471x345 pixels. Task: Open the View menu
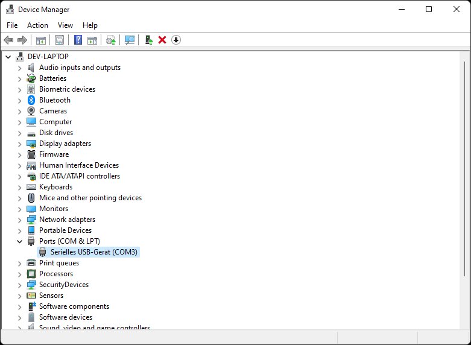click(65, 25)
